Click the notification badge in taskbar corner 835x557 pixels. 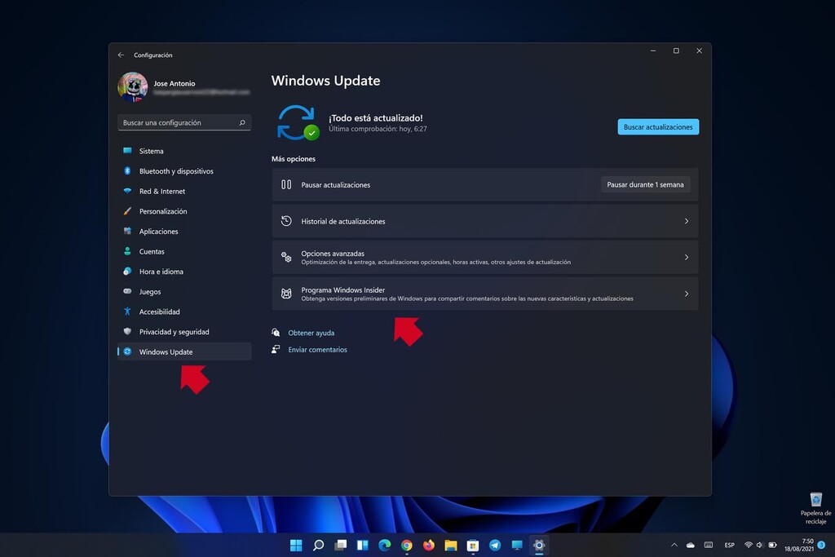click(x=821, y=545)
